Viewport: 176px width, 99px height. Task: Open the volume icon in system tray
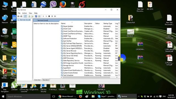[x=157, y=97]
